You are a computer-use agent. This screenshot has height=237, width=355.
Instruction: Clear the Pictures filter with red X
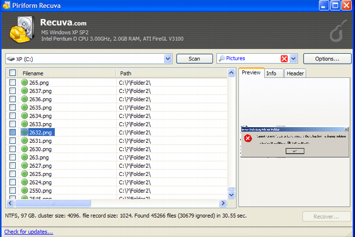[x=284, y=59]
